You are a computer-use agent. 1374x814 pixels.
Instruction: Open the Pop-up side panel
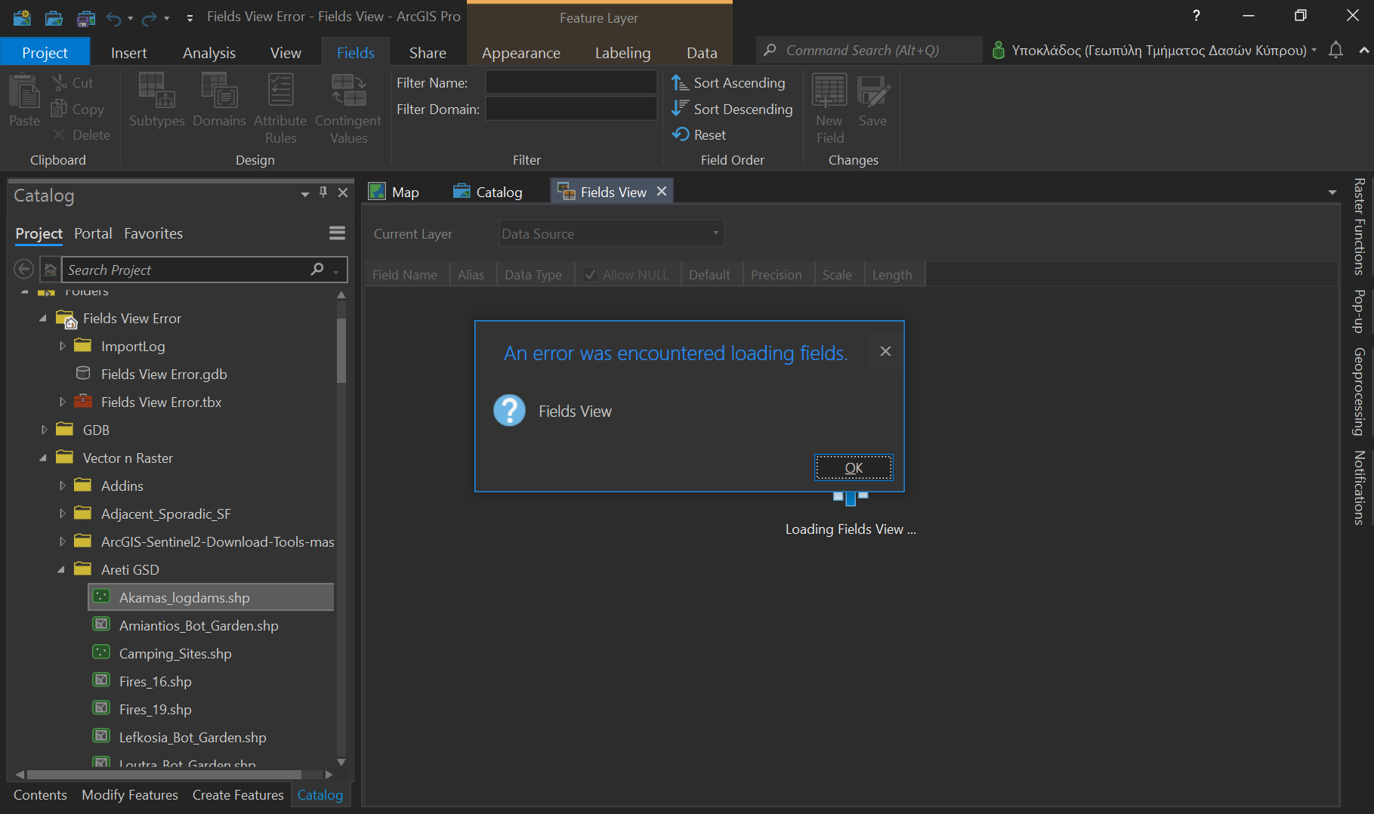point(1359,311)
